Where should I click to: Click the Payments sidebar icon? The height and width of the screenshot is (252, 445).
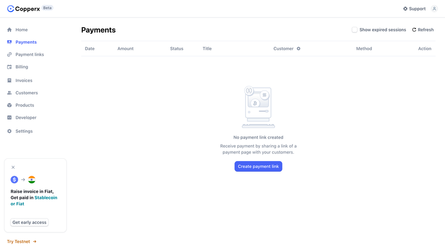pyautogui.click(x=10, y=42)
